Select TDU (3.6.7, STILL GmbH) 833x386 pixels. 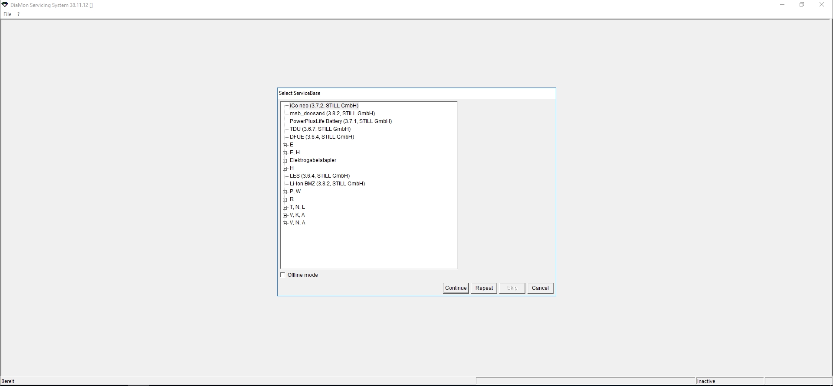click(320, 129)
